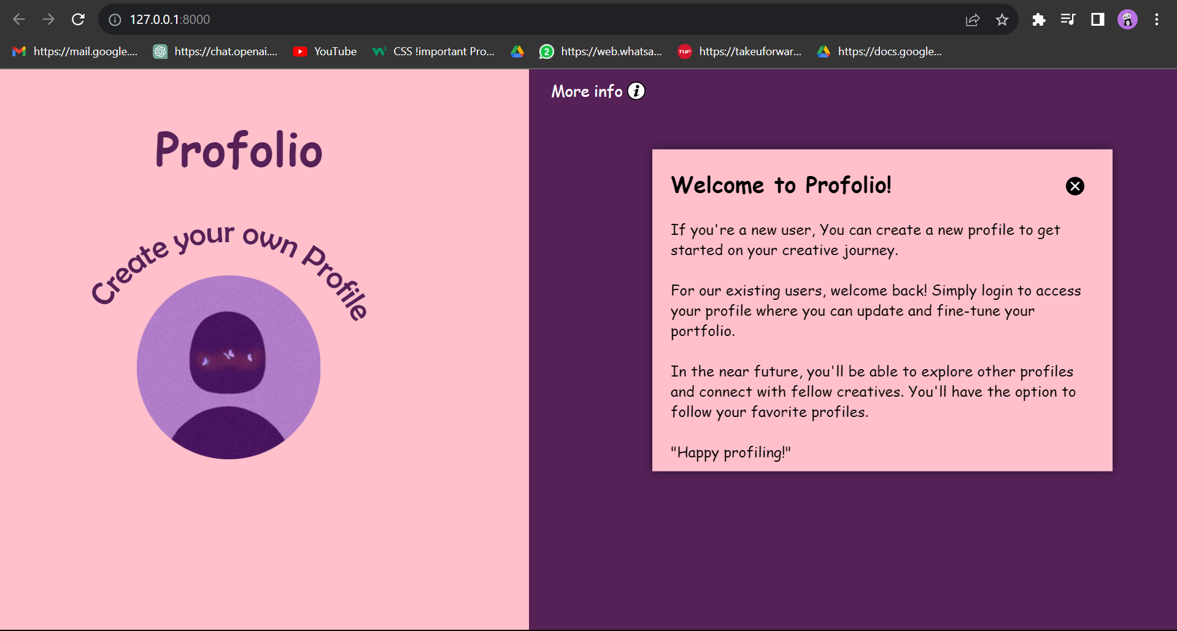Dismiss the Welcome to Profolio dialog
Image resolution: width=1177 pixels, height=631 pixels.
1075,186
